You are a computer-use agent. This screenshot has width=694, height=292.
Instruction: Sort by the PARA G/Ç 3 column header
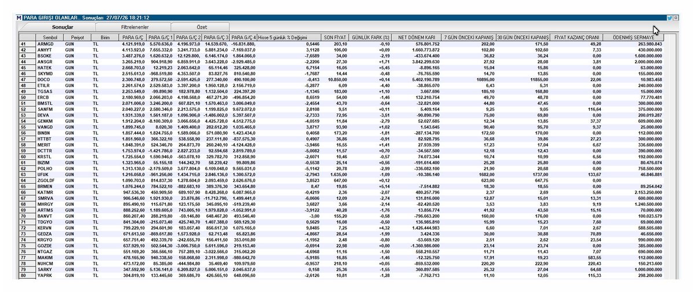point(216,38)
